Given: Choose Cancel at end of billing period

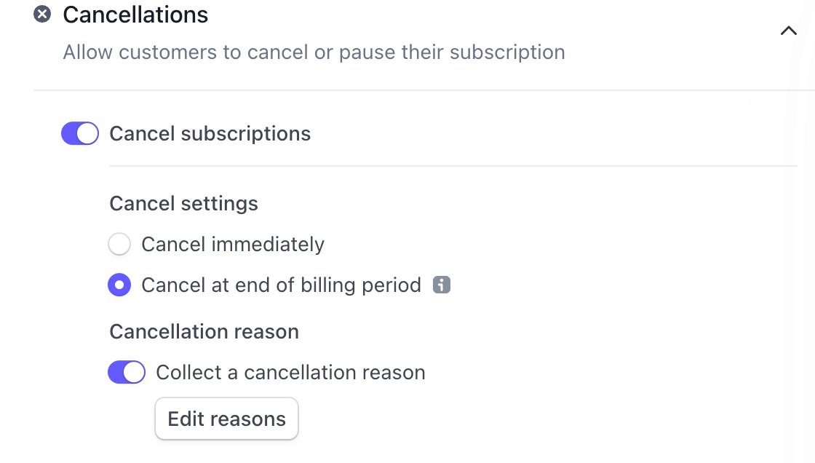Looking at the screenshot, I should tap(119, 285).
